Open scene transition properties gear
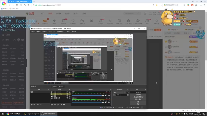207x116 pixels. tap(127, 92)
